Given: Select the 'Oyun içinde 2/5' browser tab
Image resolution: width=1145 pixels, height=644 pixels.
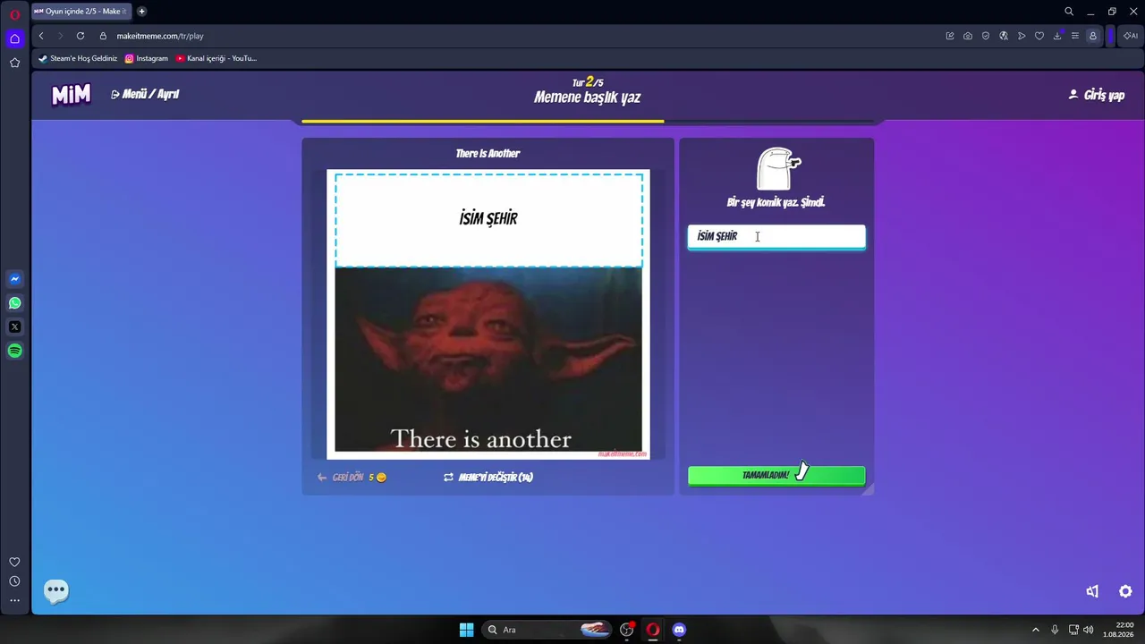Looking at the screenshot, I should pyautogui.click(x=81, y=12).
